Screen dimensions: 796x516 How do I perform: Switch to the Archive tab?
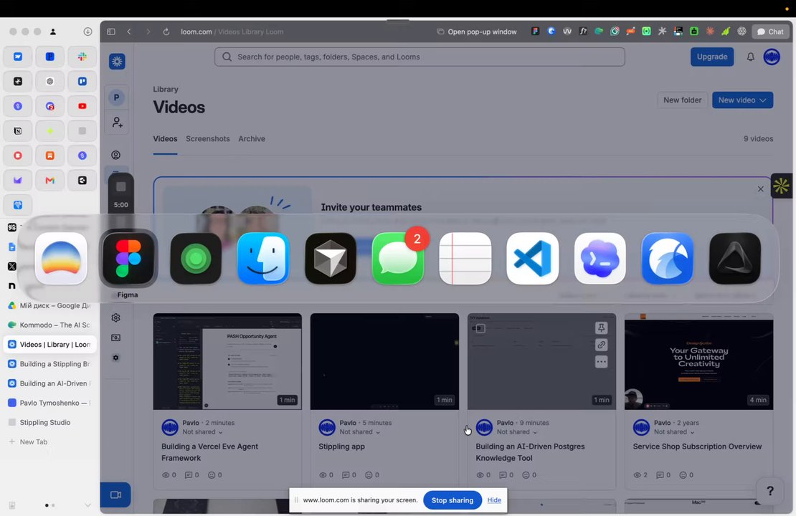[x=252, y=138]
